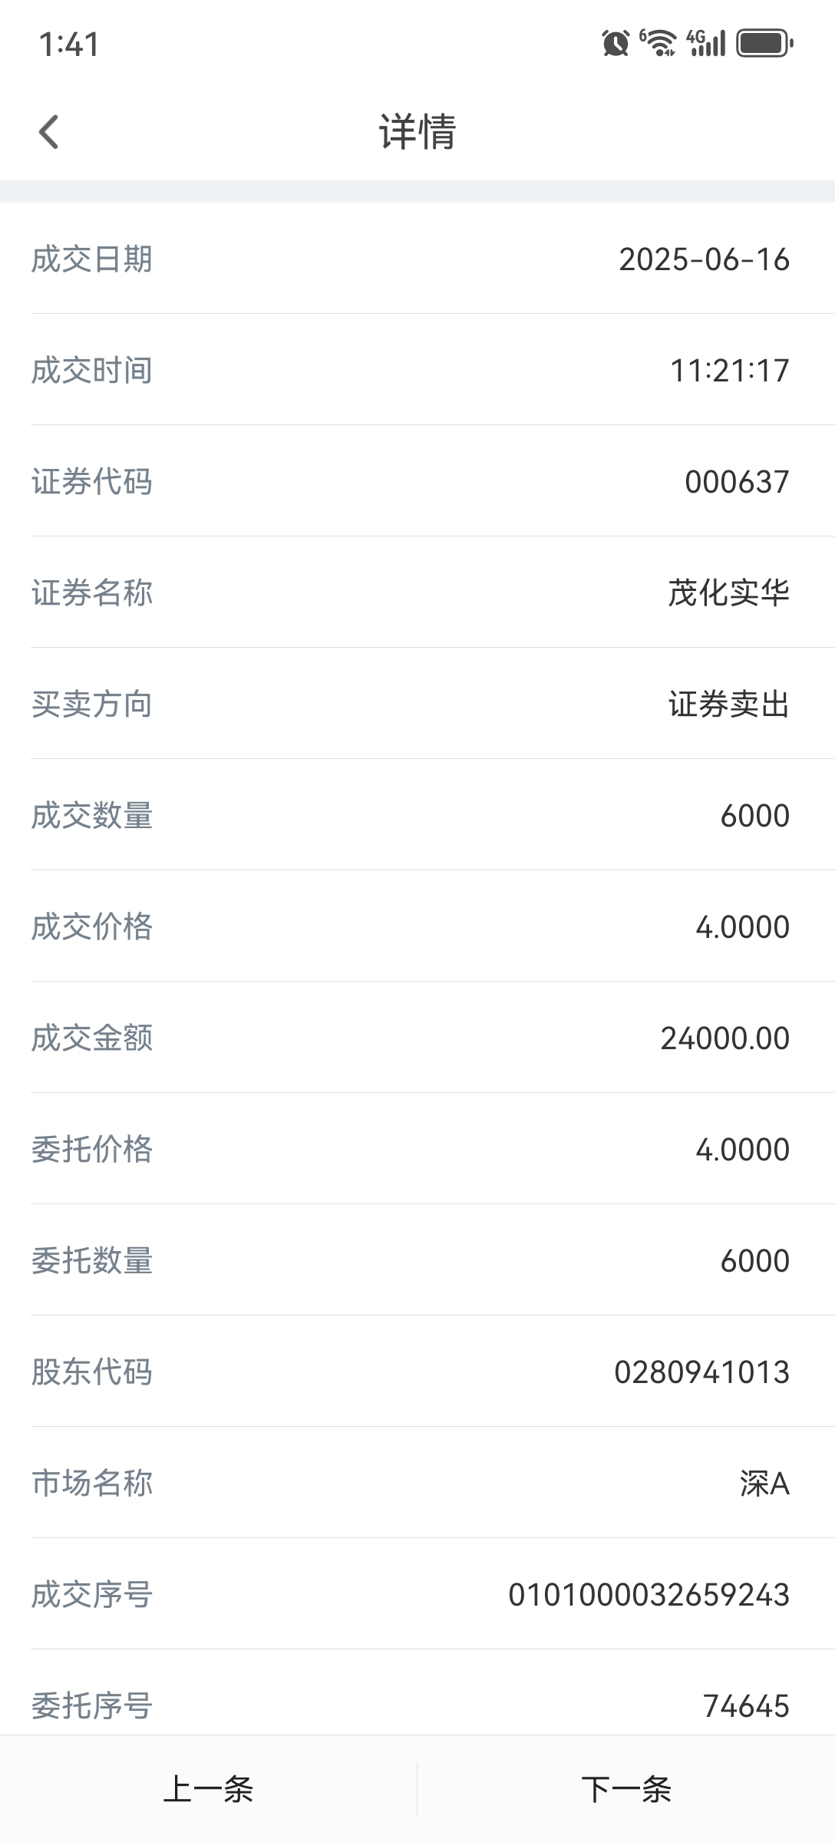Go to next record 下一条

626,1788
